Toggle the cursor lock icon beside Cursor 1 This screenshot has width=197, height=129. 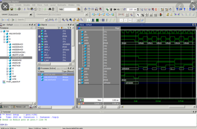[x=79, y=103]
